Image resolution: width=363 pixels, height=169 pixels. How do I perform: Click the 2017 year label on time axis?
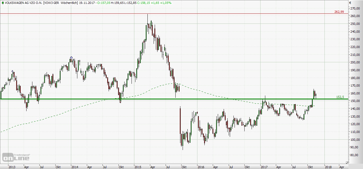coord(264,167)
